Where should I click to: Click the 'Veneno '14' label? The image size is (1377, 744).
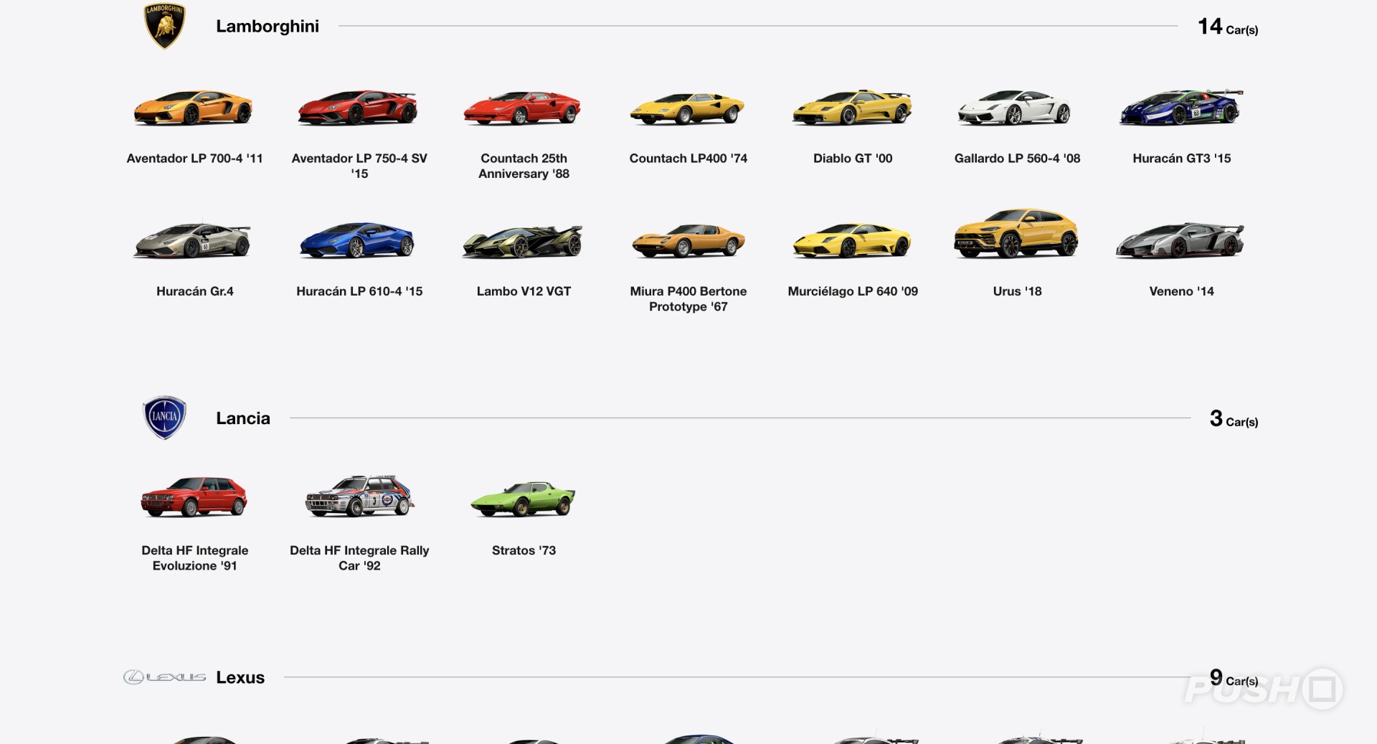[1182, 291]
